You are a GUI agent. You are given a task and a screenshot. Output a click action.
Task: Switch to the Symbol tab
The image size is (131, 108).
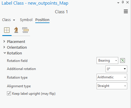(26, 20)
